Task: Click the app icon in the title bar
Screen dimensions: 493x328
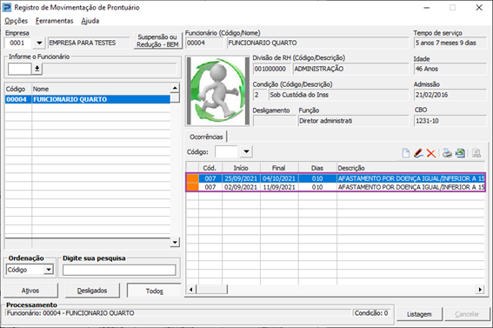Action: [x=7, y=7]
